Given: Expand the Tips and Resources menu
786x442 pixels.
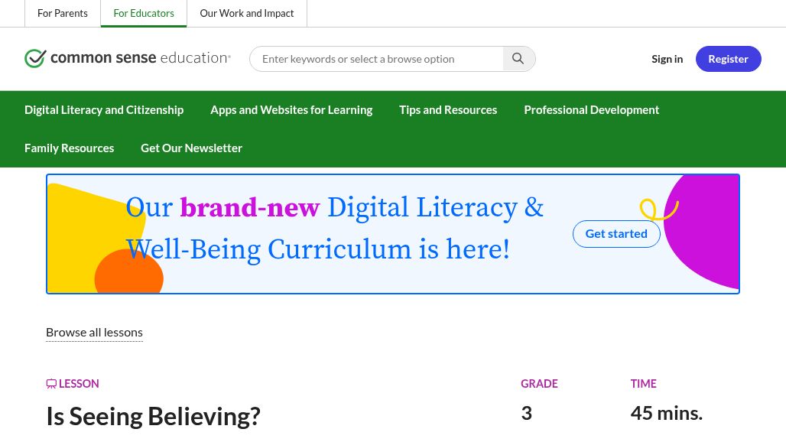Looking at the screenshot, I should [x=448, y=110].
